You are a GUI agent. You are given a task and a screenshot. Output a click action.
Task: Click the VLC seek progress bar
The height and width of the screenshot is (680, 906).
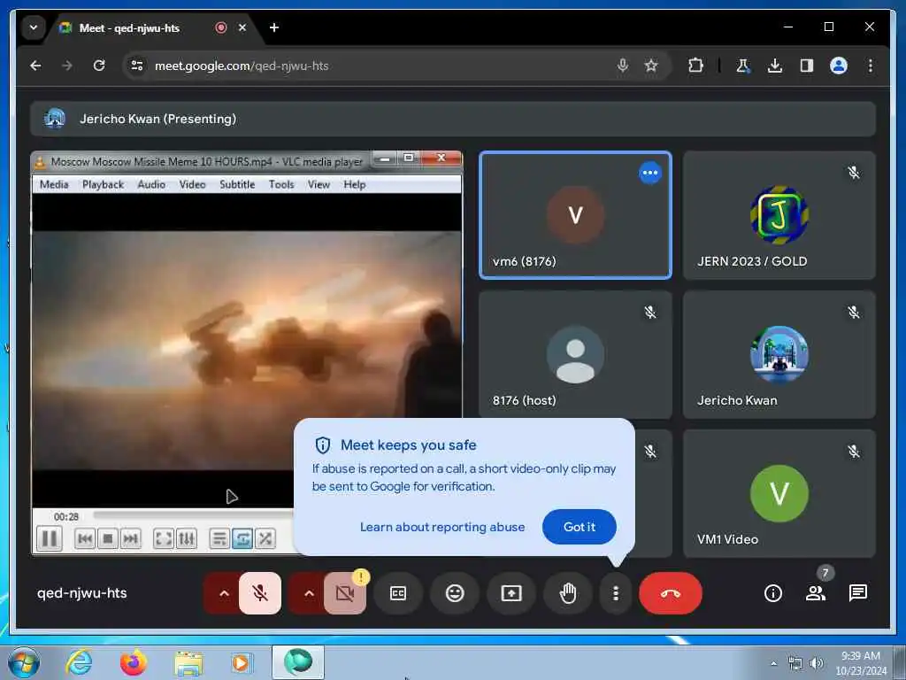click(194, 514)
